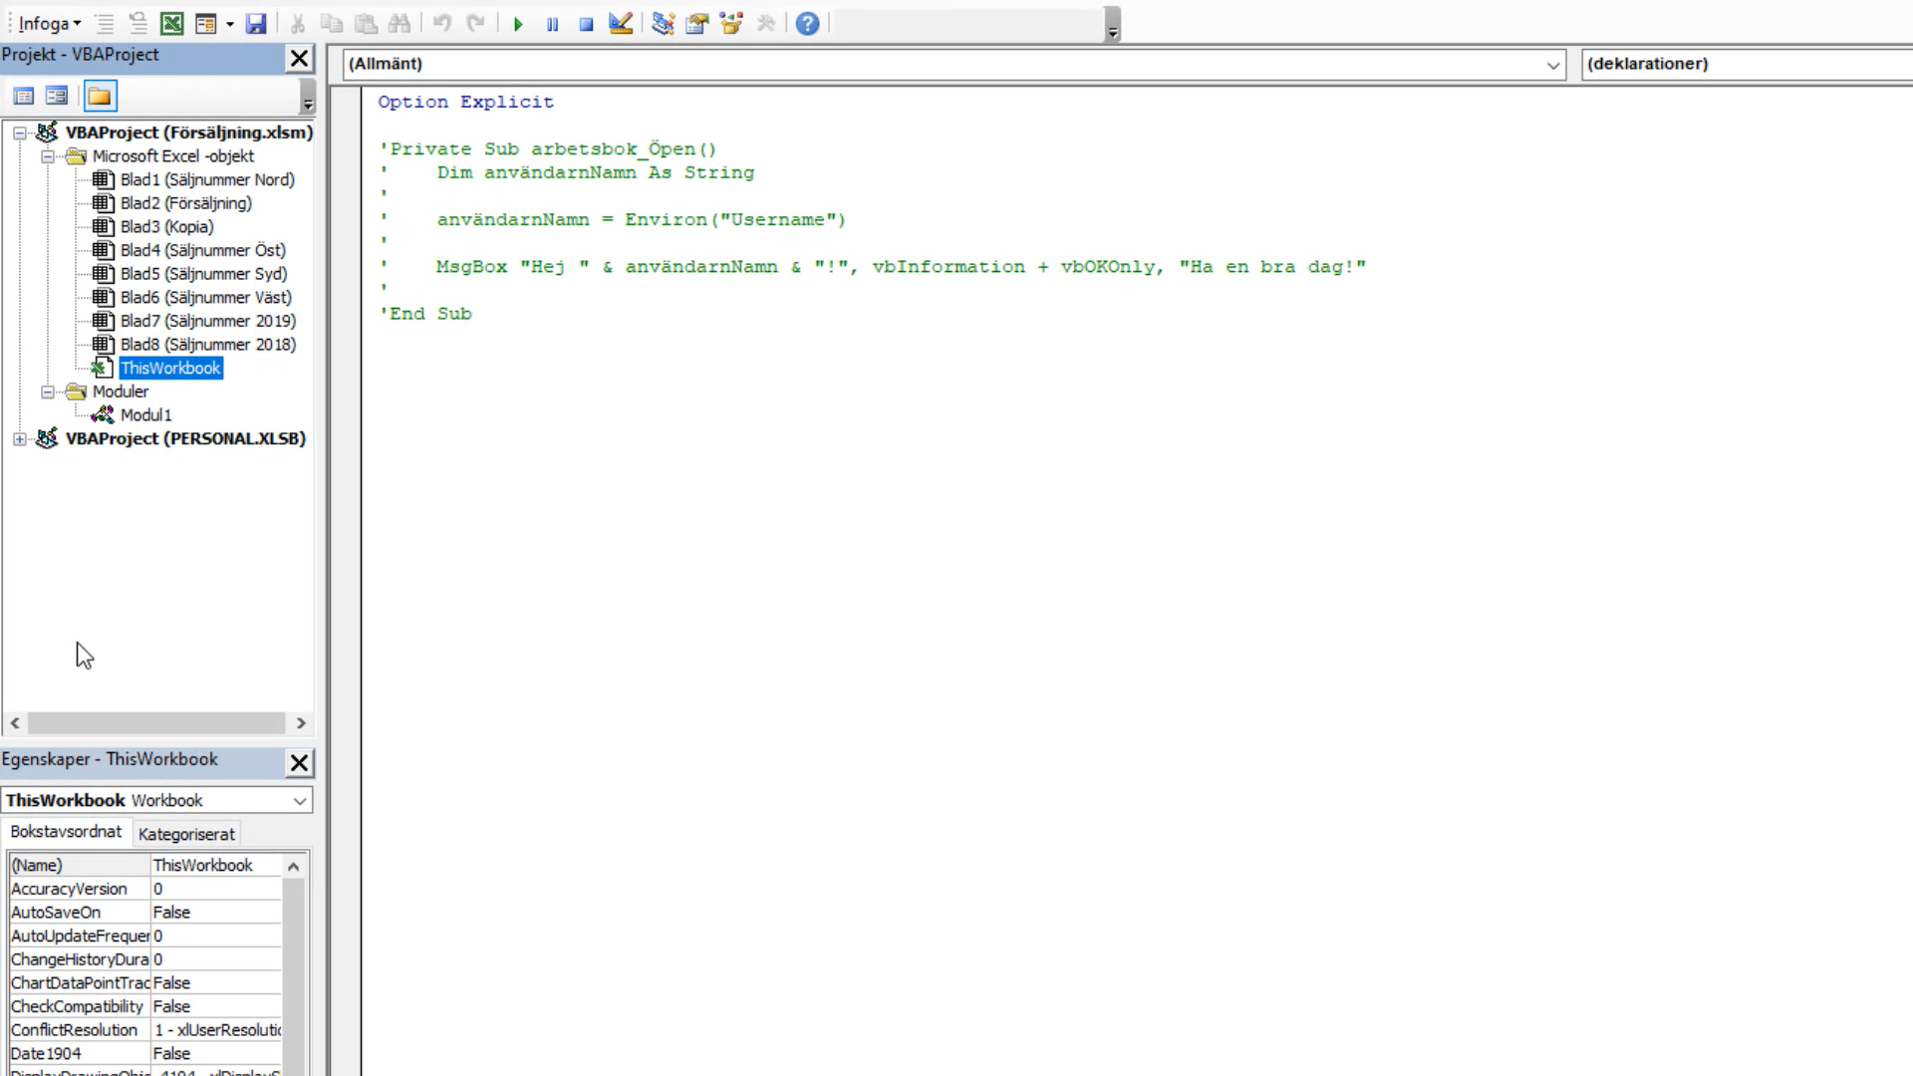Run the macro with the green play icon

(x=518, y=24)
